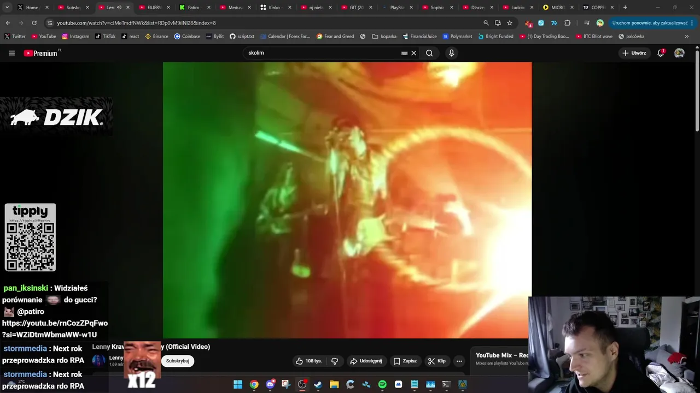Save the video with Zapisz
This screenshot has height=393, width=700.
(405, 361)
